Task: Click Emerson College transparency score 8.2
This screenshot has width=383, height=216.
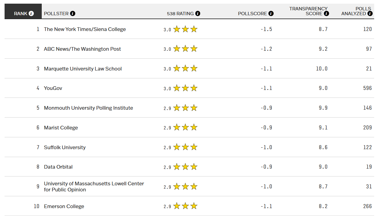Action: coord(323,206)
